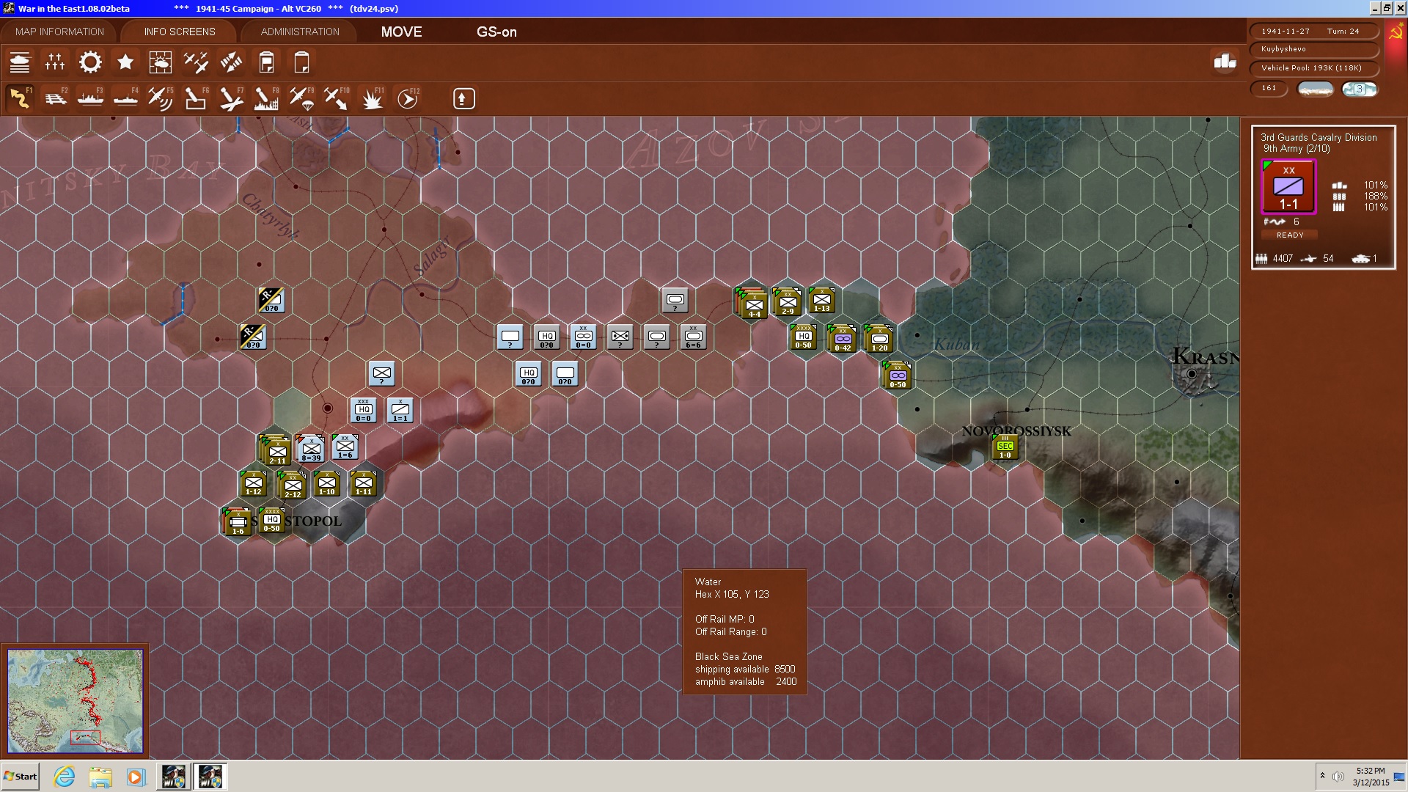Select the XXX HQ 0=0 counter
The image size is (1408, 792).
pos(363,410)
